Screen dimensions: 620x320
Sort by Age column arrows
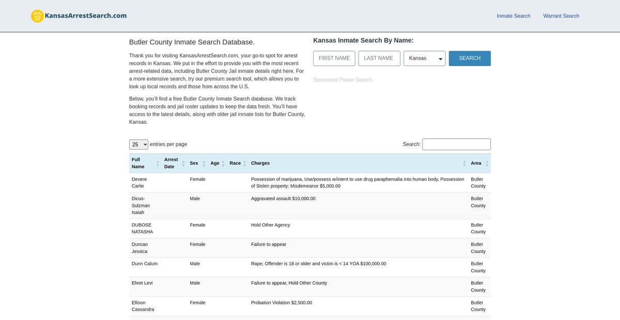223,164
